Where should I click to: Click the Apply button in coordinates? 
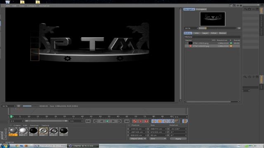tap(178, 139)
